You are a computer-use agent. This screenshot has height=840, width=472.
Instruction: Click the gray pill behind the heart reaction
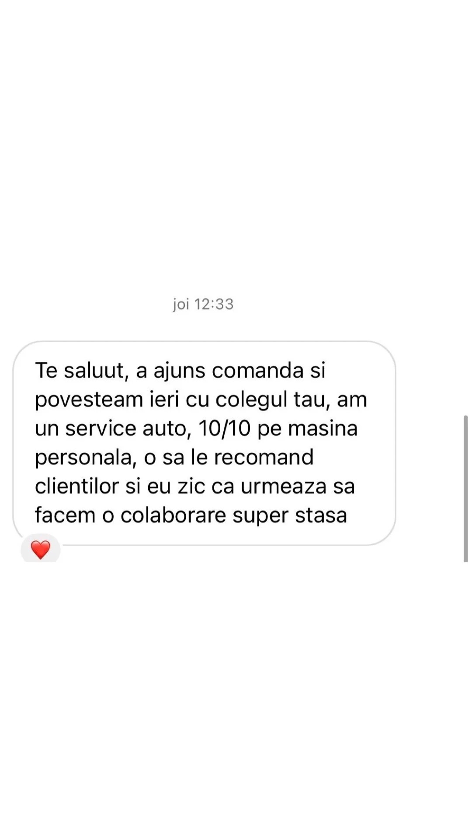[41, 548]
